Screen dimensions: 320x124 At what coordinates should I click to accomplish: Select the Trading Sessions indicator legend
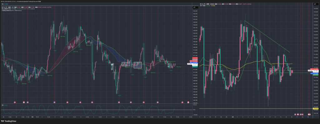(x=12, y=10)
